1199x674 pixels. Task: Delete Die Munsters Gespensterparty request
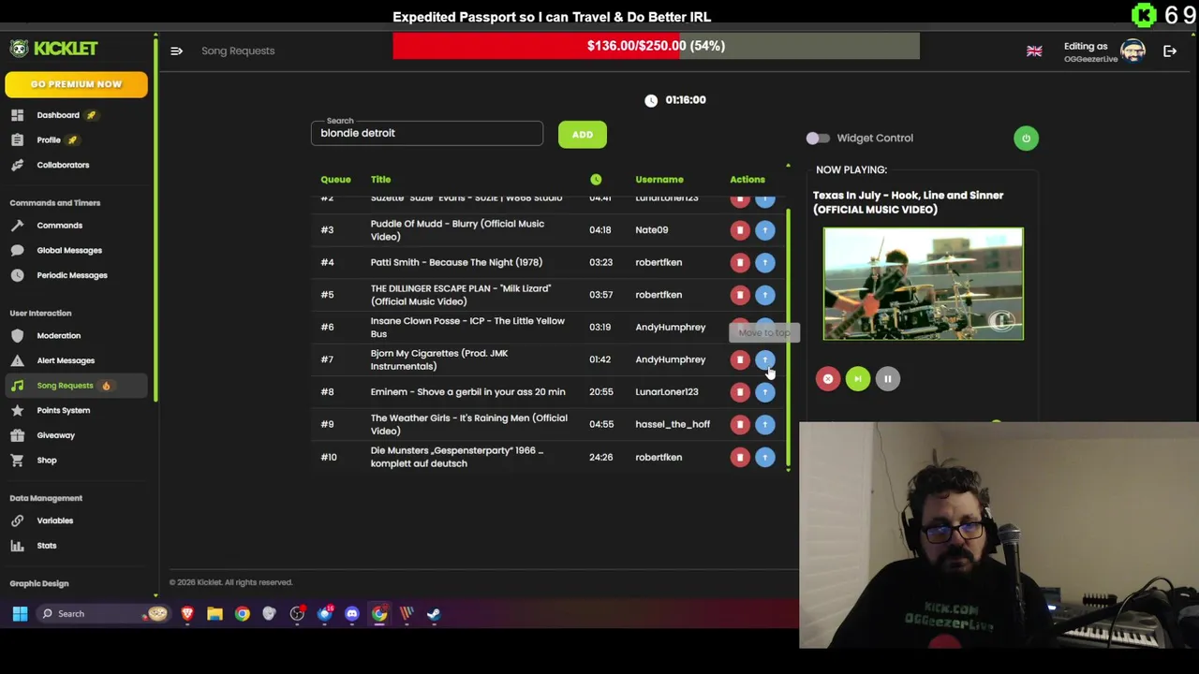point(740,457)
